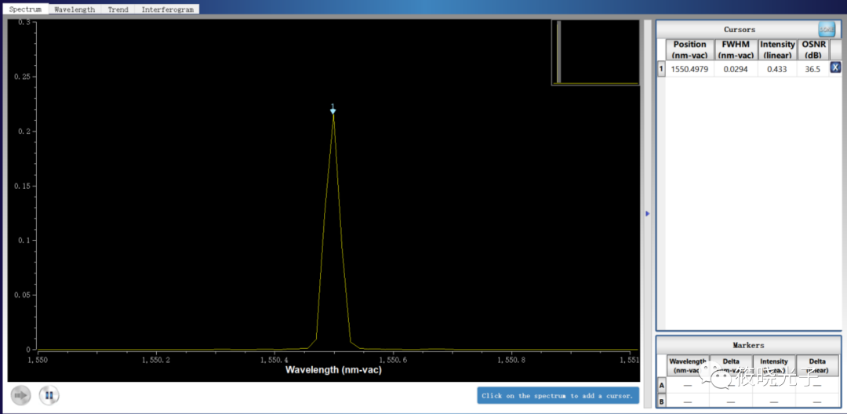Click the 'add a cursor' hint message
The height and width of the screenshot is (414, 847).
coord(558,396)
